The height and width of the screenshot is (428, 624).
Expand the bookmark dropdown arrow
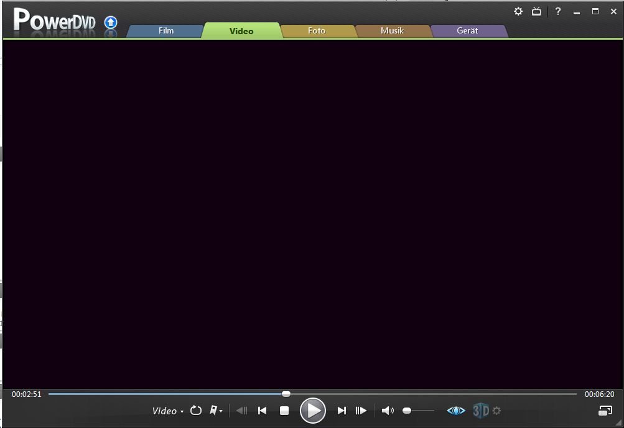(221, 411)
